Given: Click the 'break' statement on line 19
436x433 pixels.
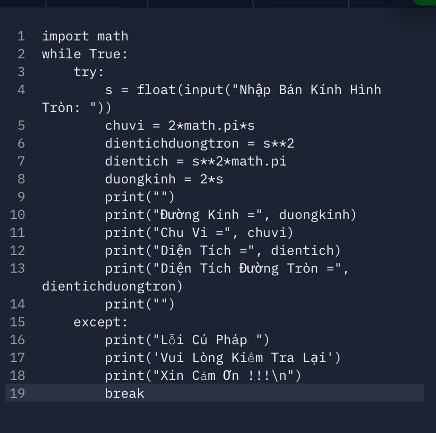Looking at the screenshot, I should coord(125,393).
